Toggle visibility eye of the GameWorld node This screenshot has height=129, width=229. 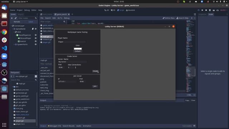(35, 29)
